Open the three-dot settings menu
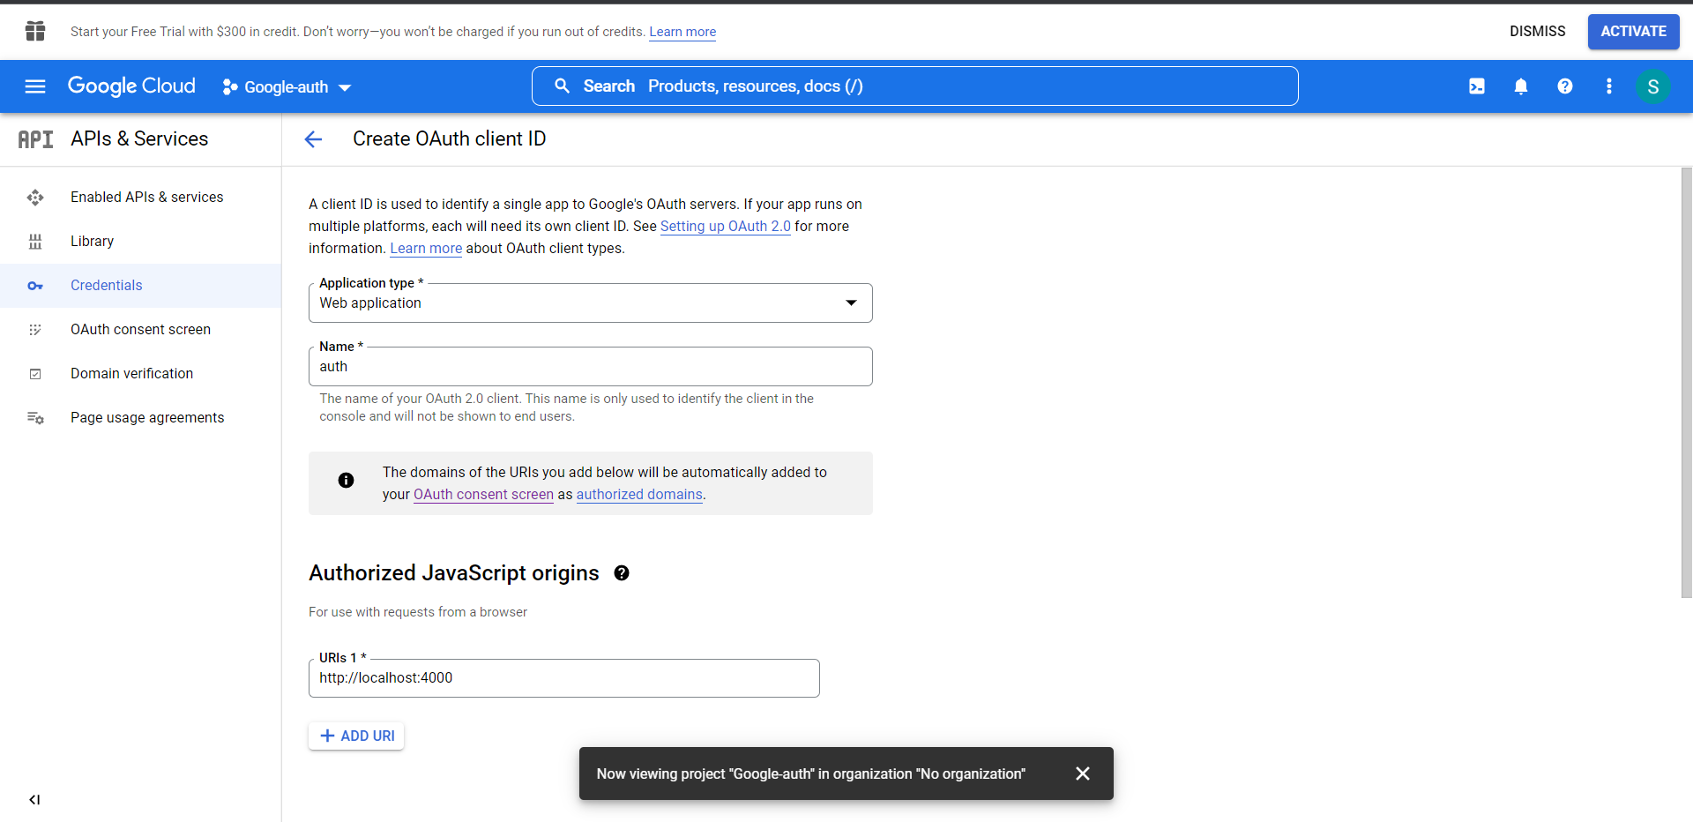Screen dimensions: 1693x822 1608,86
